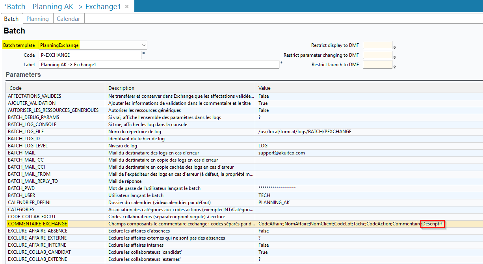Switch to the Planning tab
This screenshot has height=264, width=483.
click(37, 19)
